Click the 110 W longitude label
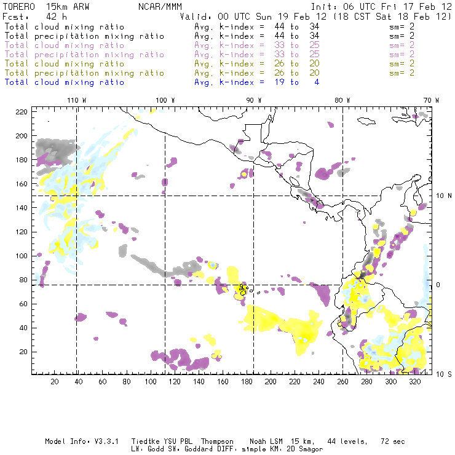 (x=76, y=100)
